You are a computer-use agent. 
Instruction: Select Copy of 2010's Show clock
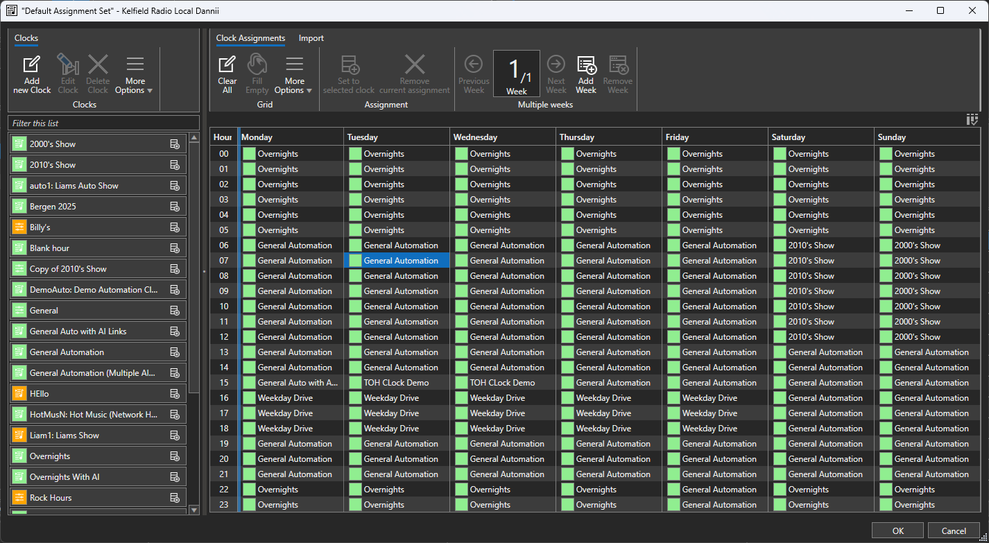pos(98,269)
